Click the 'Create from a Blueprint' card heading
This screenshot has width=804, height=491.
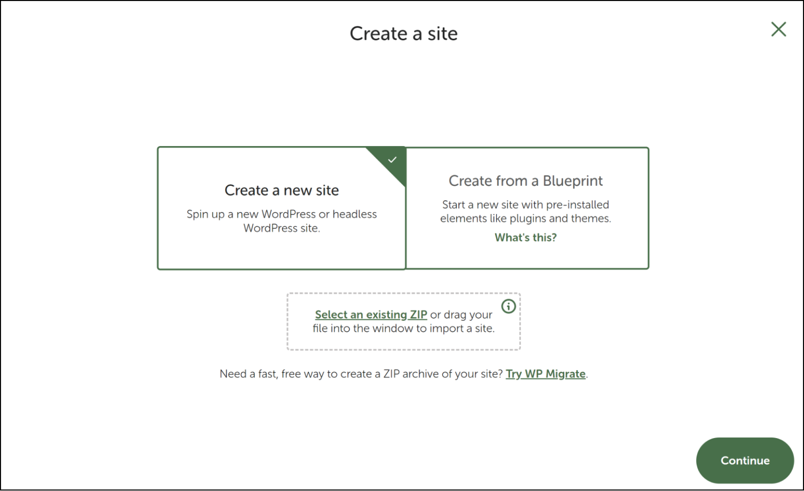(526, 181)
